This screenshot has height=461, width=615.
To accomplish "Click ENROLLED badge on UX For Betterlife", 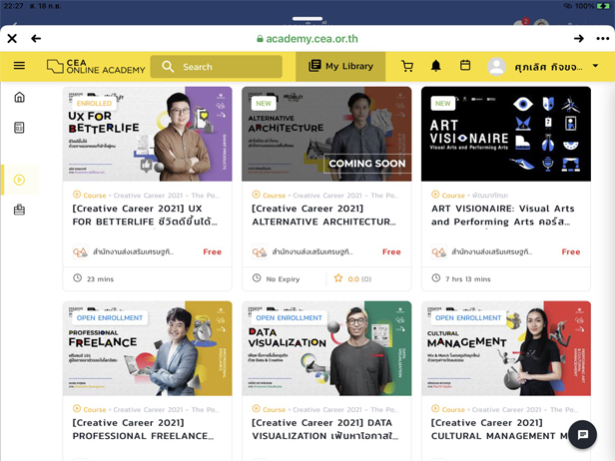I will (94, 103).
